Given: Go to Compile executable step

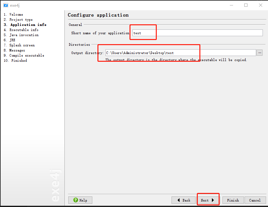Looking at the screenshot, I should coord(24,55).
